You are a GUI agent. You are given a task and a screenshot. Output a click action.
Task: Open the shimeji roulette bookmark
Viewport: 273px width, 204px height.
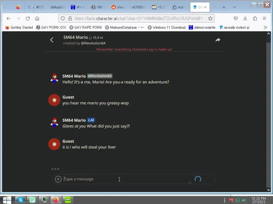[x=202, y=27]
